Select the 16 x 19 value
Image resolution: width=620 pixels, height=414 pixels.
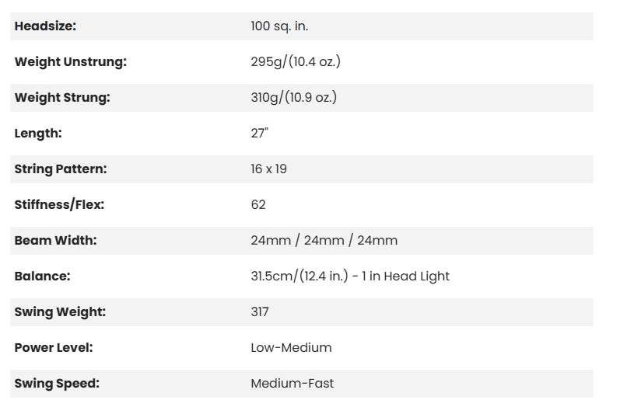(268, 169)
